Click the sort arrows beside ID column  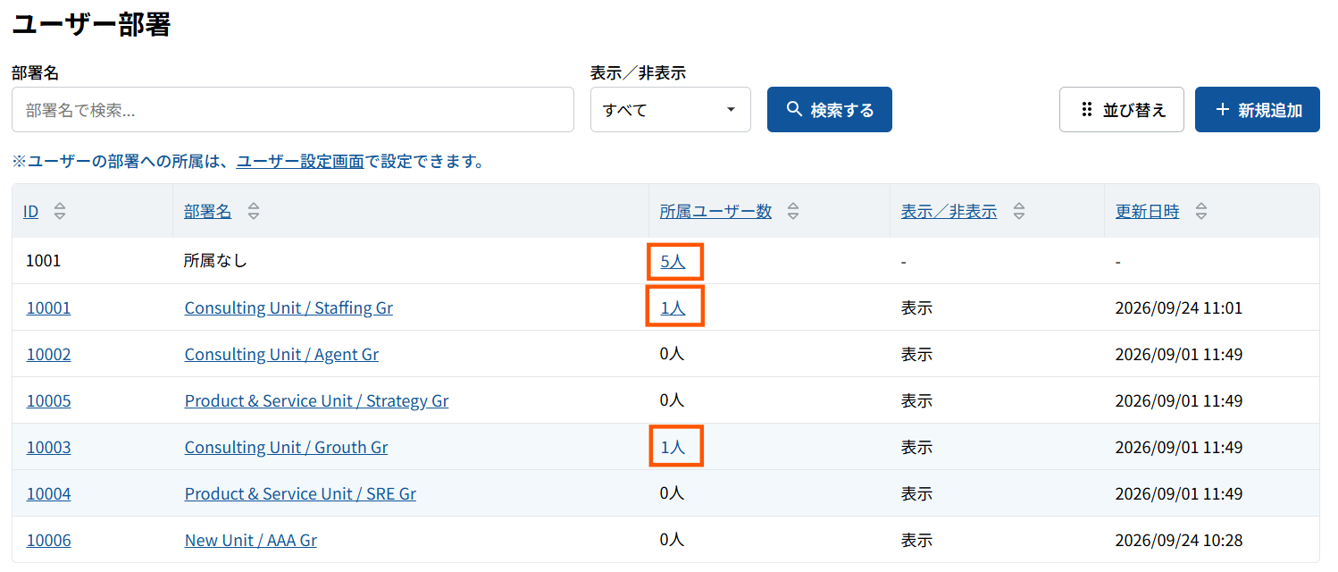coord(60,212)
